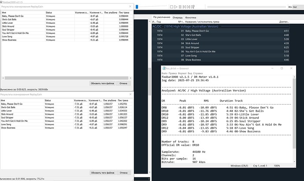Click the Stop playback button
This screenshot has height=181, width=304.
[x=171, y=7]
